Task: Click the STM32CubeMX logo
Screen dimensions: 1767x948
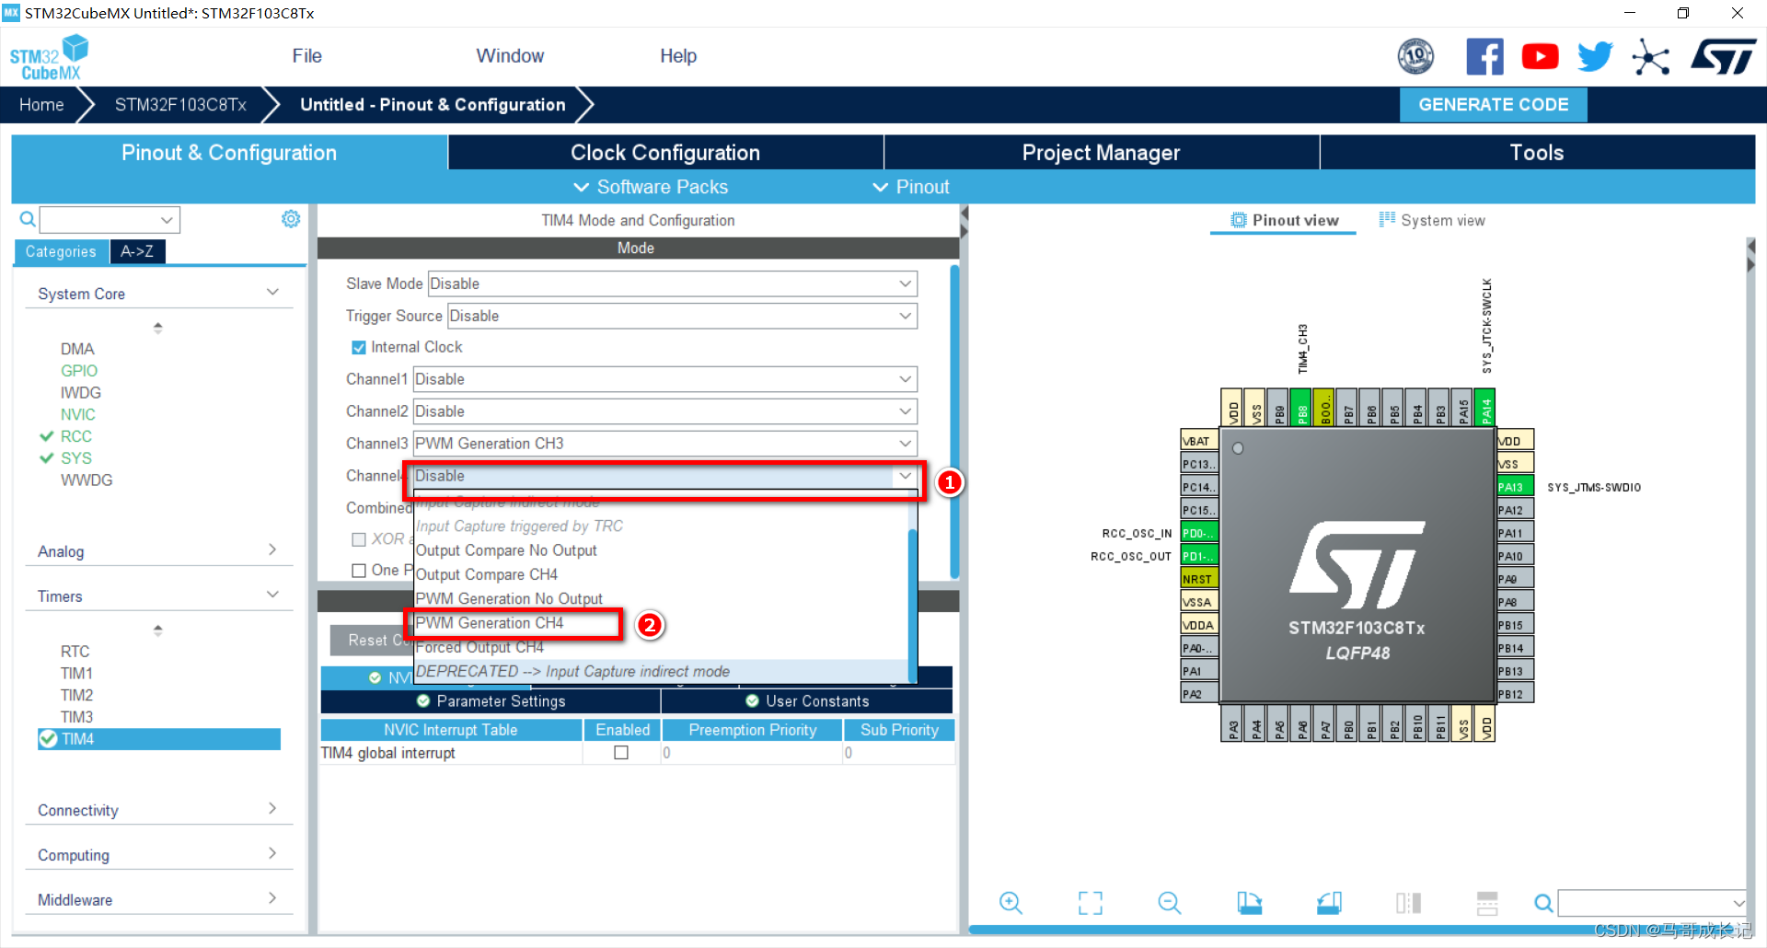Action: (50, 58)
